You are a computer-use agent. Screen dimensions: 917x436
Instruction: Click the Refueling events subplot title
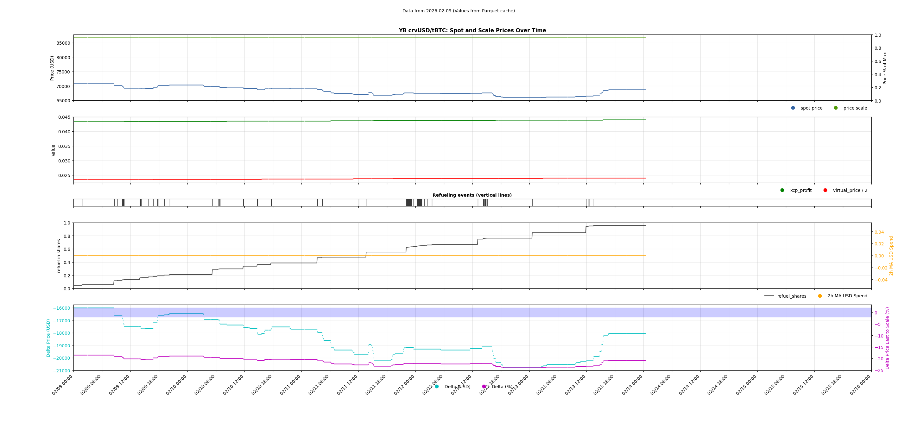(472, 195)
